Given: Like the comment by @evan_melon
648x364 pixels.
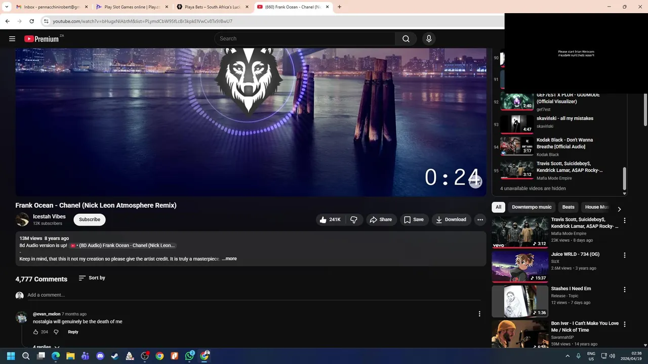Looking at the screenshot, I should coord(36,332).
